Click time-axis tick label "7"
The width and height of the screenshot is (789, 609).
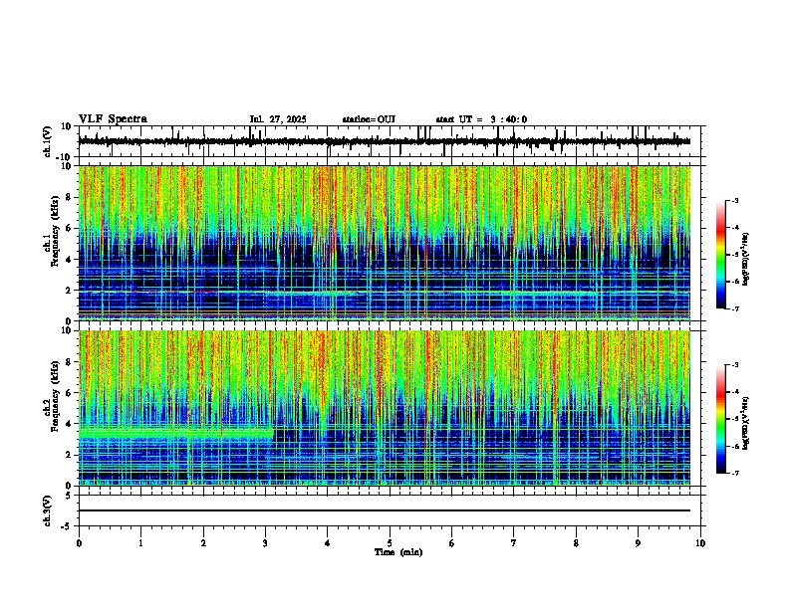pyautogui.click(x=514, y=543)
